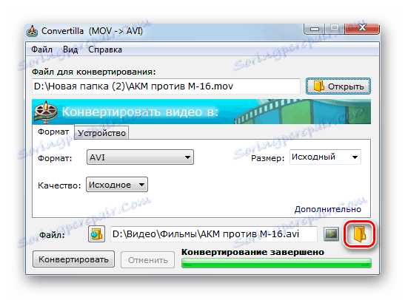Switch to the Формат tab
The height and width of the screenshot is (300, 405).
53,132
